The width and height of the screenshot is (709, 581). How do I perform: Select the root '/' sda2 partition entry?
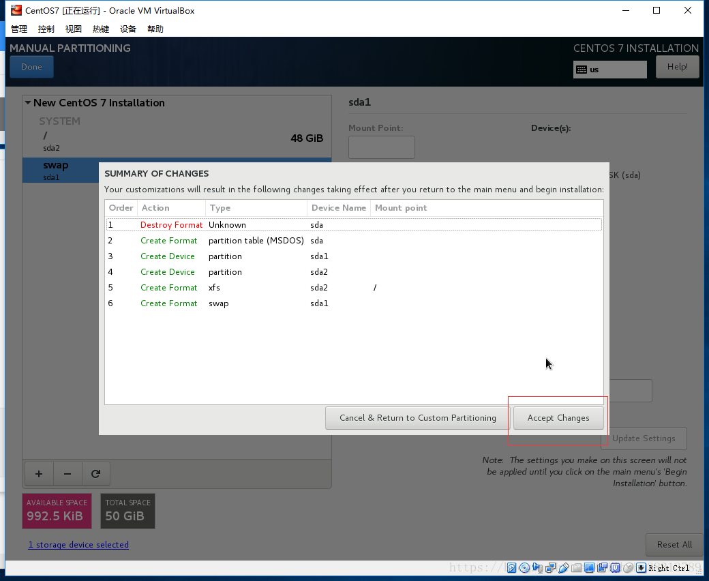177,141
